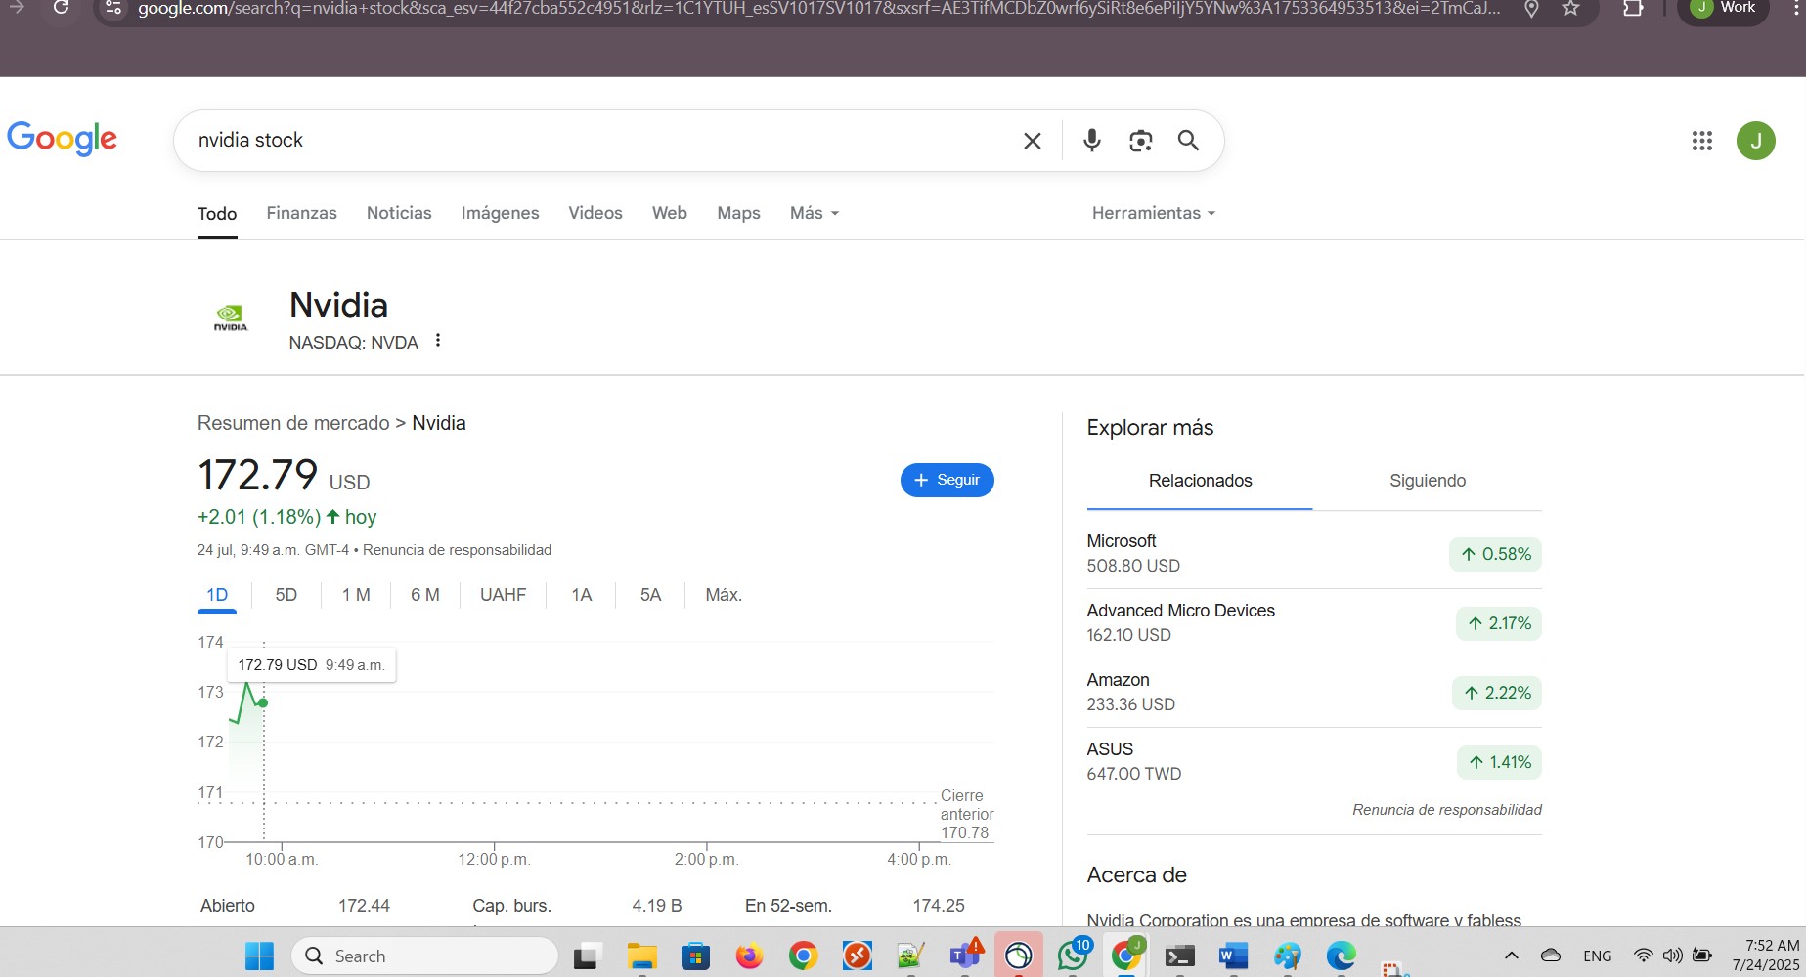Open Firefox from the taskbar

[x=749, y=956]
